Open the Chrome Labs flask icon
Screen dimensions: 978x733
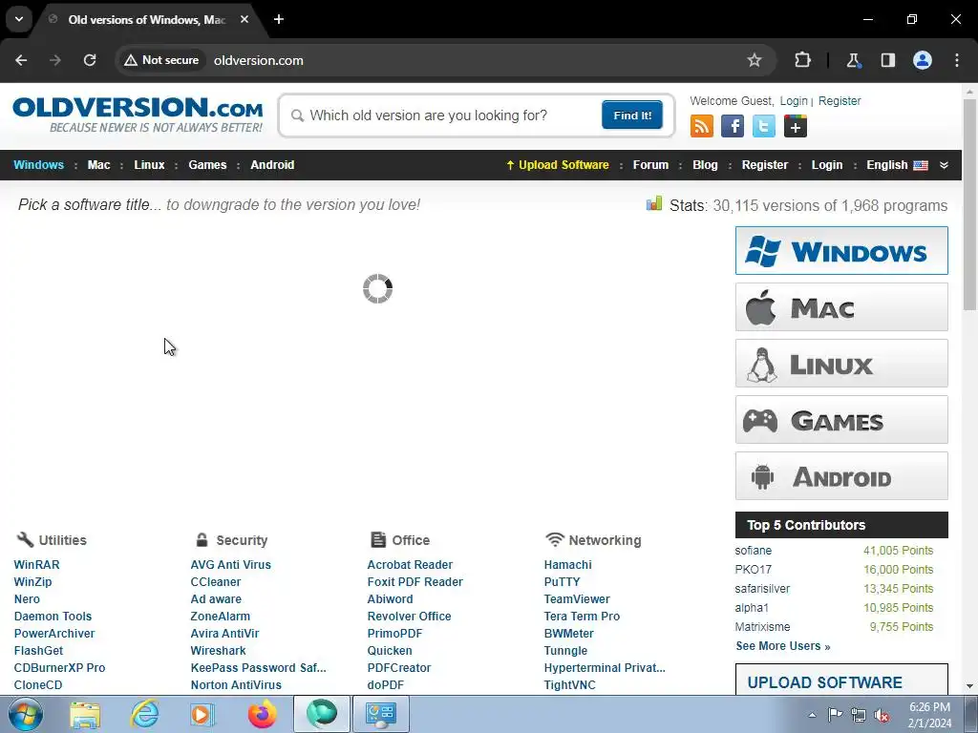tap(853, 60)
